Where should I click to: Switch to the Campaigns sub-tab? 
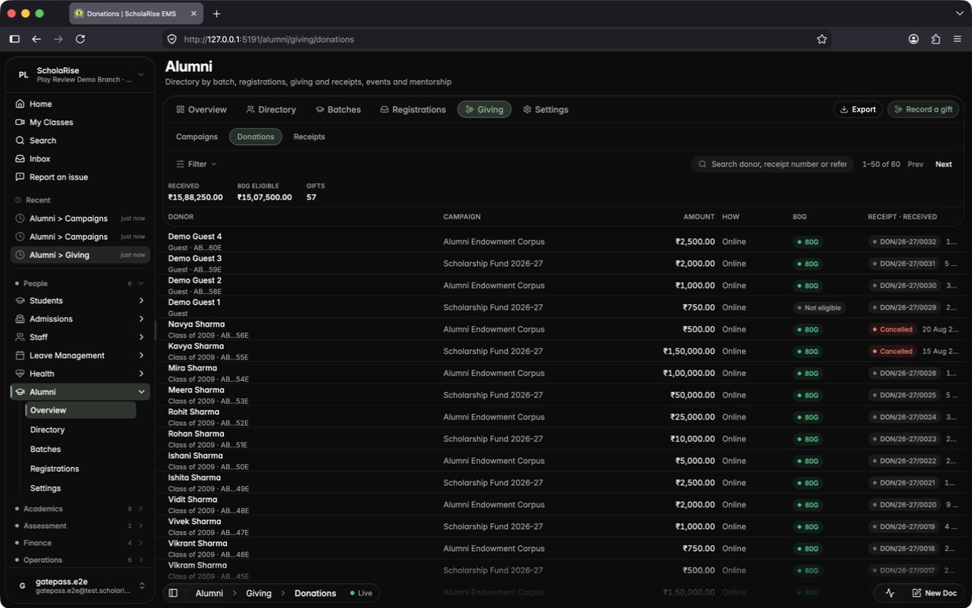pos(197,137)
